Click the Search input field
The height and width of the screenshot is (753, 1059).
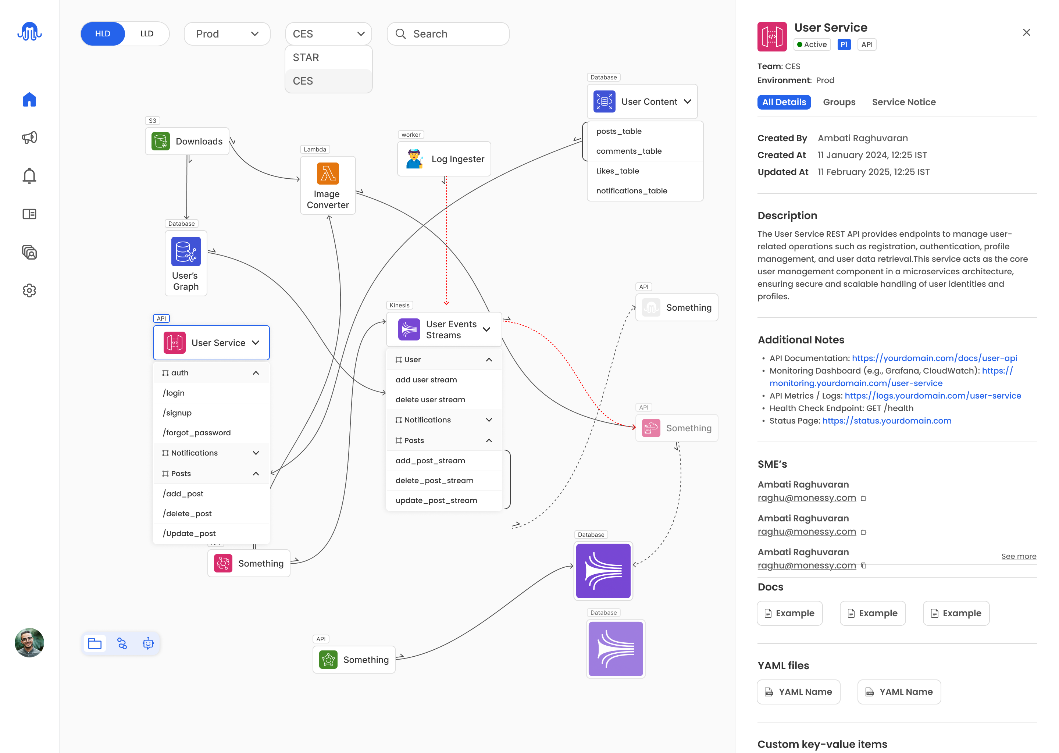[448, 34]
